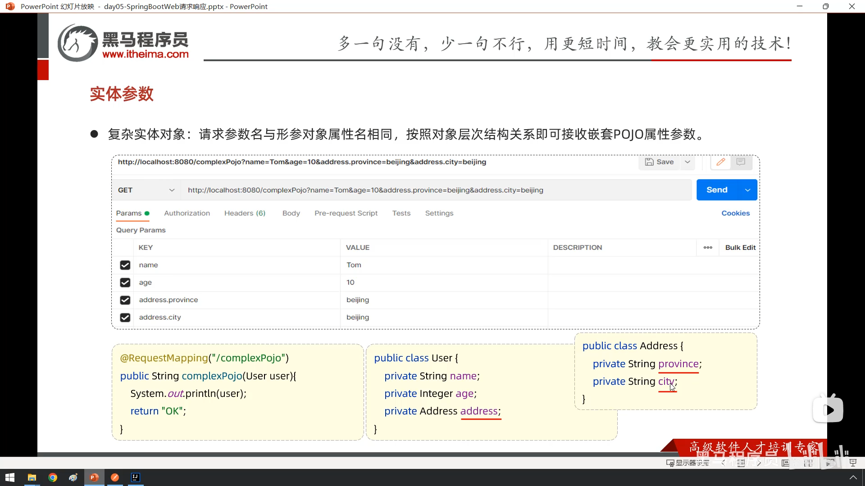Click the '实体参数' slide title
Viewport: 865px width, 486px height.
(x=122, y=94)
